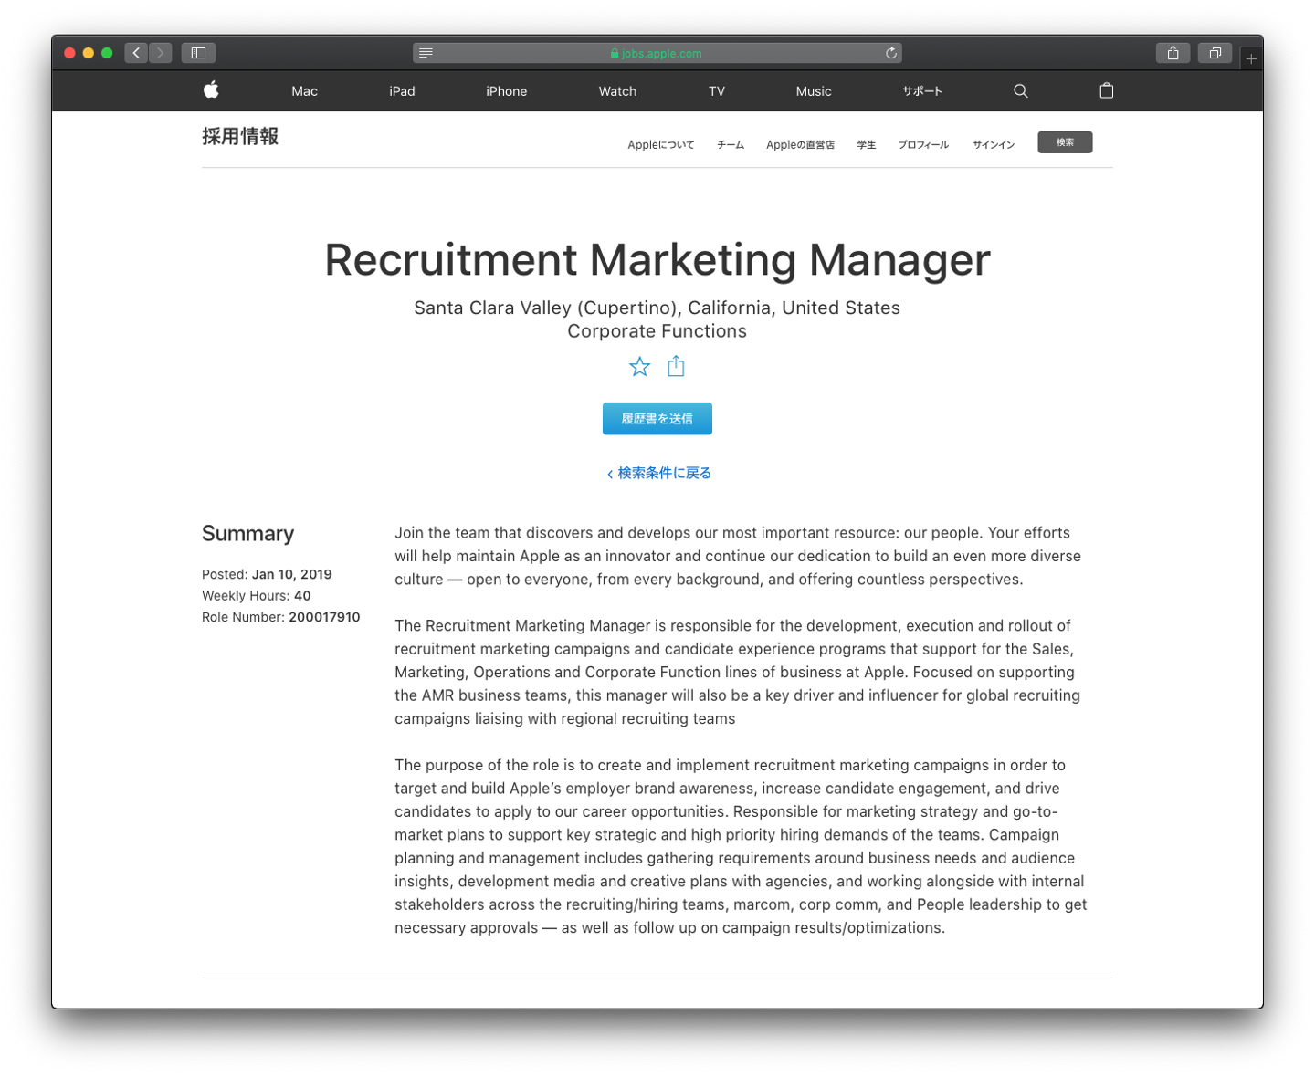This screenshot has width=1315, height=1077.
Task: Close the Safari window
Action: click(x=69, y=53)
